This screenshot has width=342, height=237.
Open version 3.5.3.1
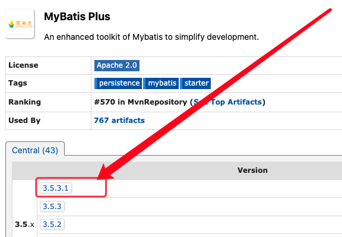tap(56, 188)
